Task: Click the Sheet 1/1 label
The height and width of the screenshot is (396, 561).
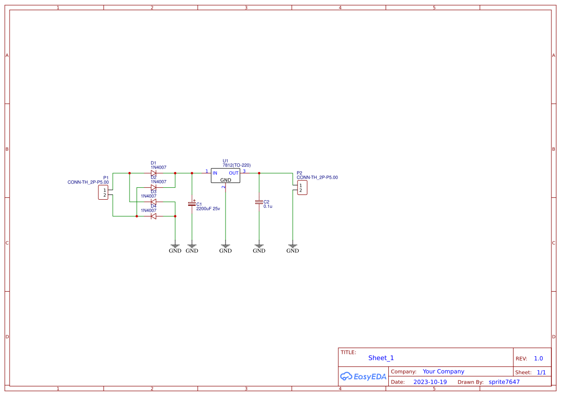Action: (x=537, y=372)
